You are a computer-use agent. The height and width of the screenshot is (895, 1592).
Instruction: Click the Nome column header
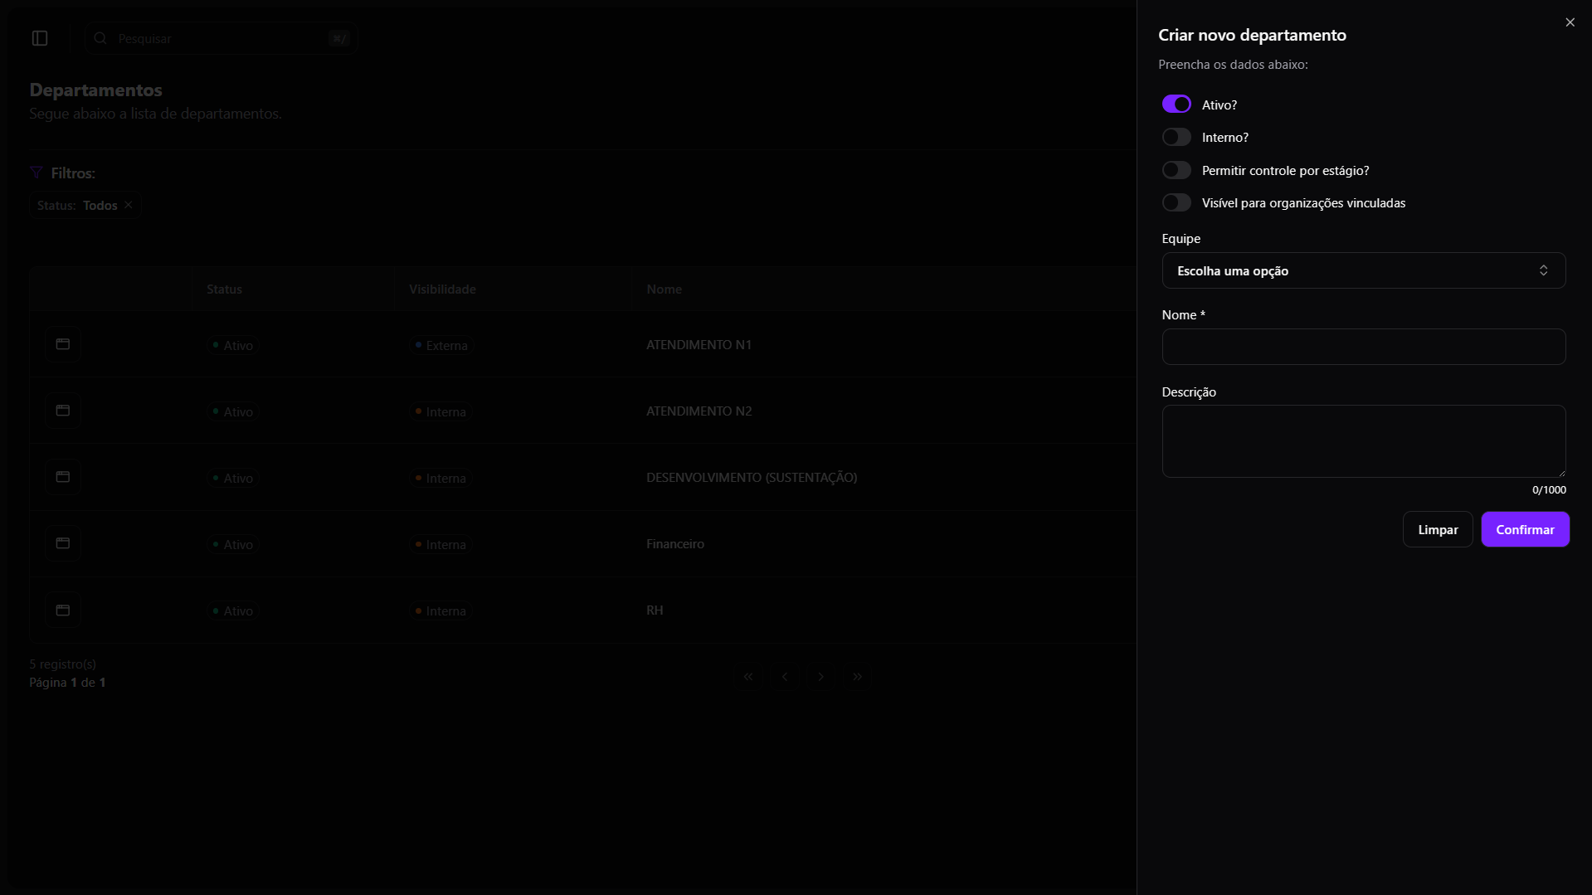[x=664, y=289]
